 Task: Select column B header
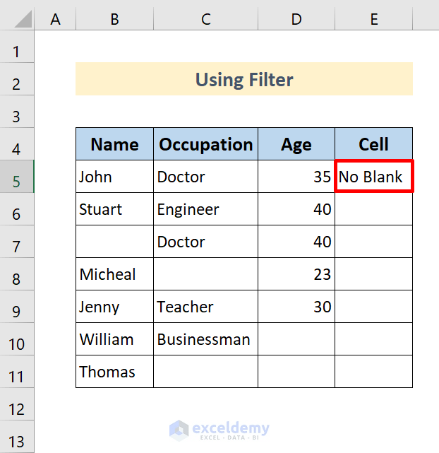coord(115,19)
